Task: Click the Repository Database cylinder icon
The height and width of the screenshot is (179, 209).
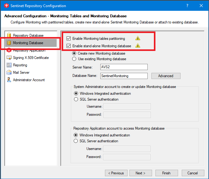Action: [x=9, y=35]
